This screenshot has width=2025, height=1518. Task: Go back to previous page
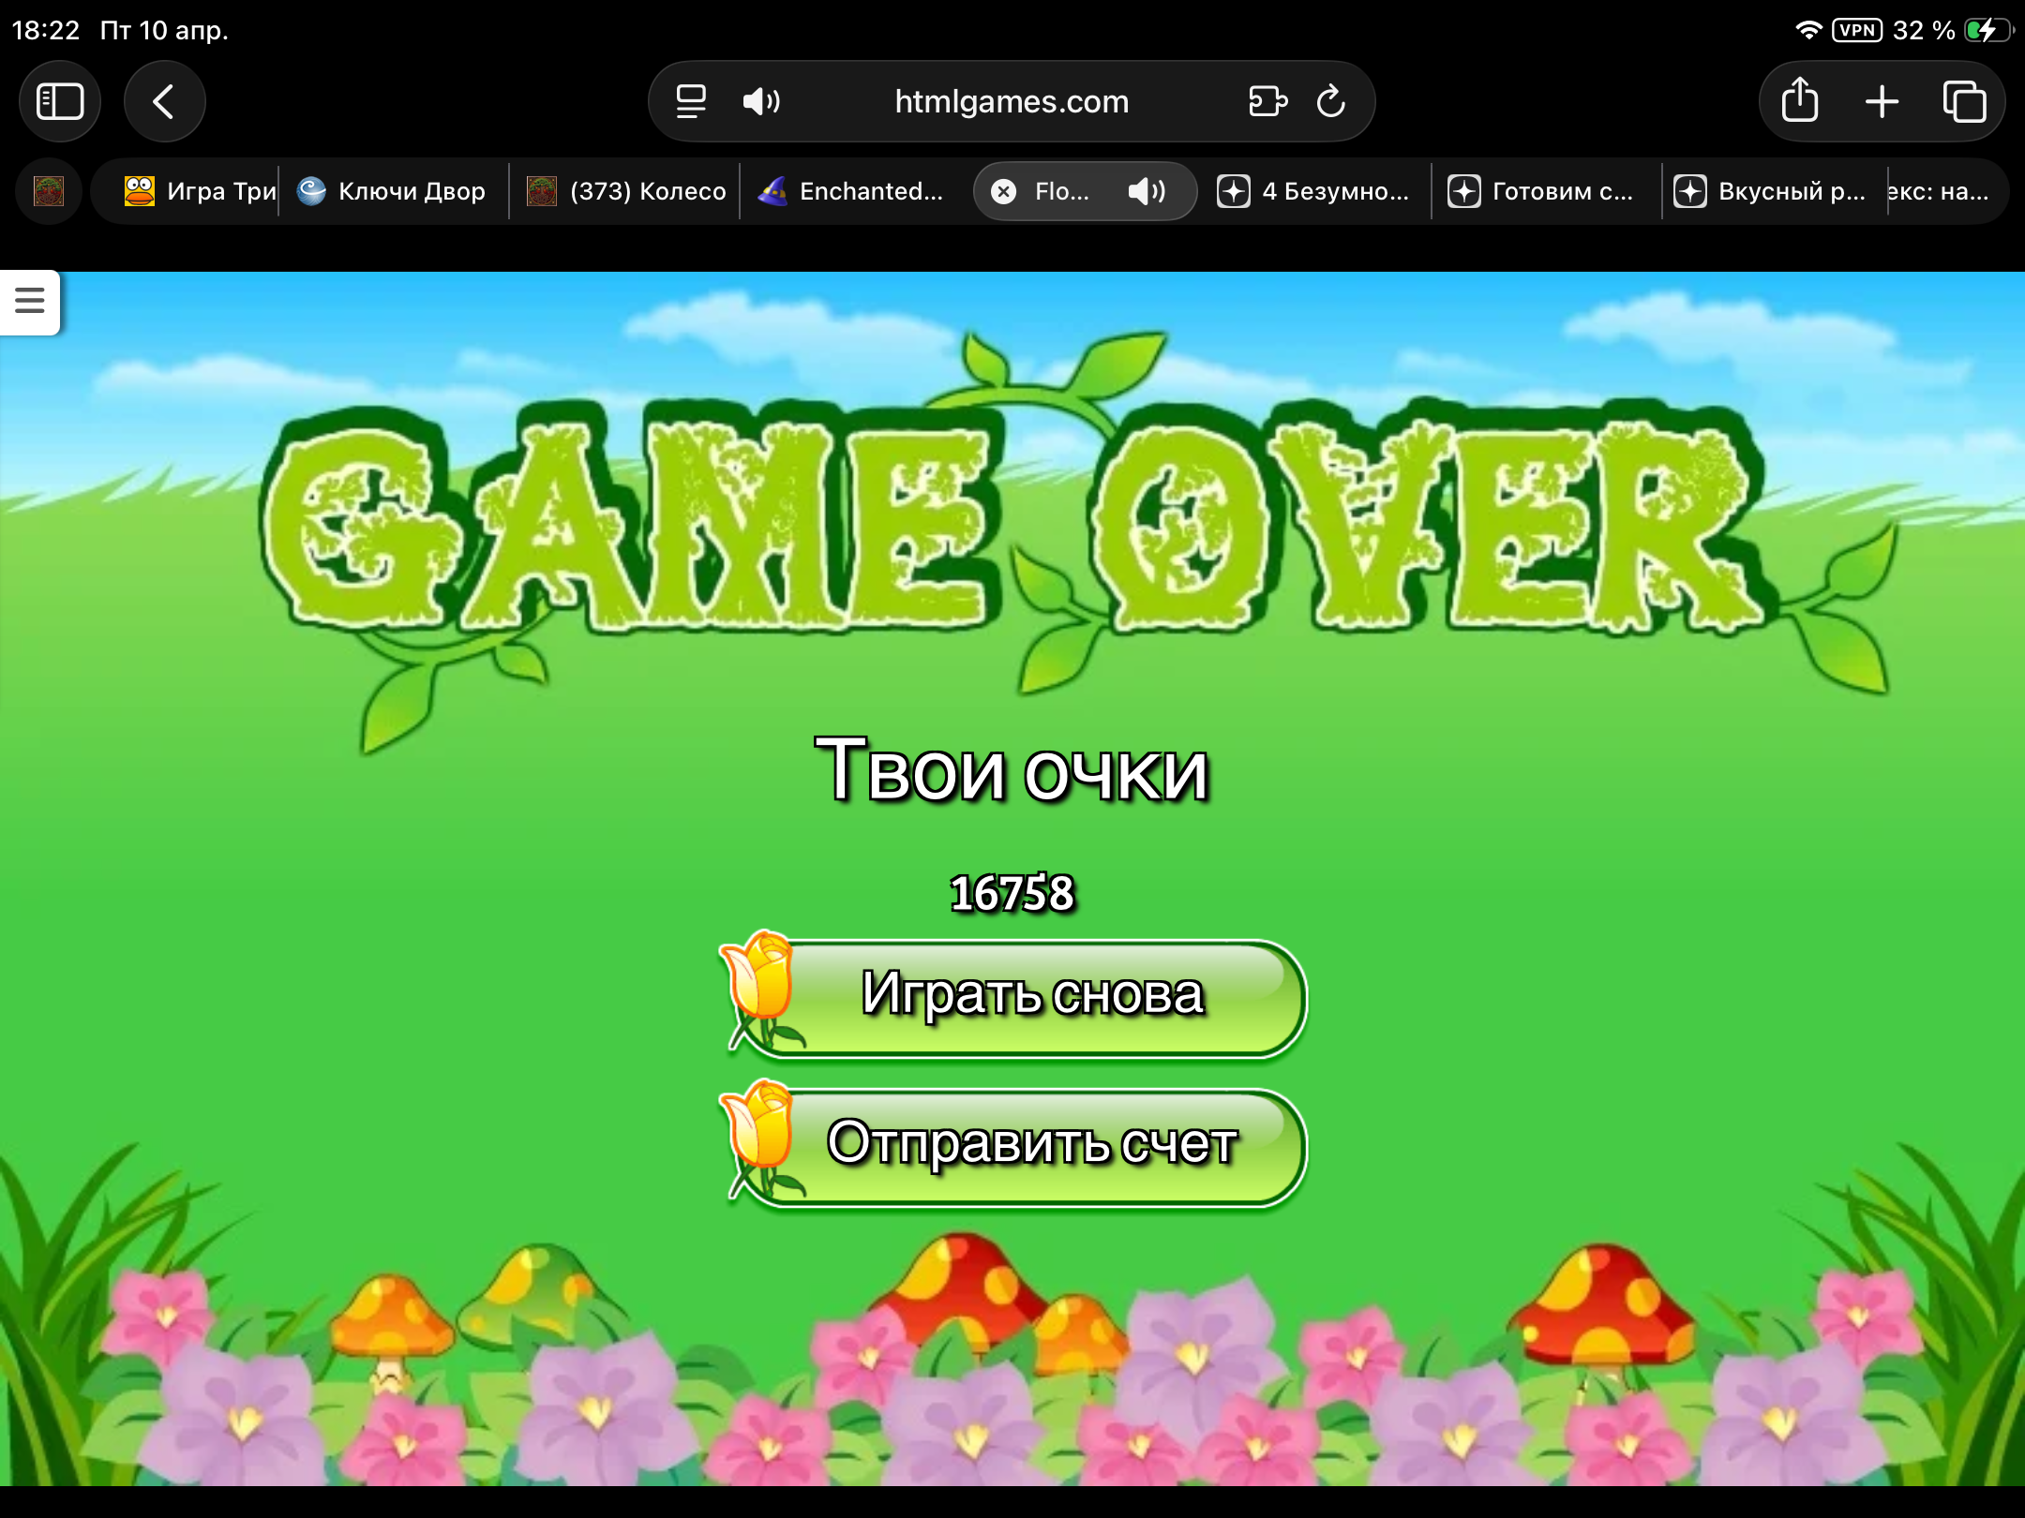(x=164, y=101)
